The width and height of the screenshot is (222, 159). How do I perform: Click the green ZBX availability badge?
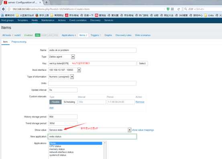coord(38,35)
